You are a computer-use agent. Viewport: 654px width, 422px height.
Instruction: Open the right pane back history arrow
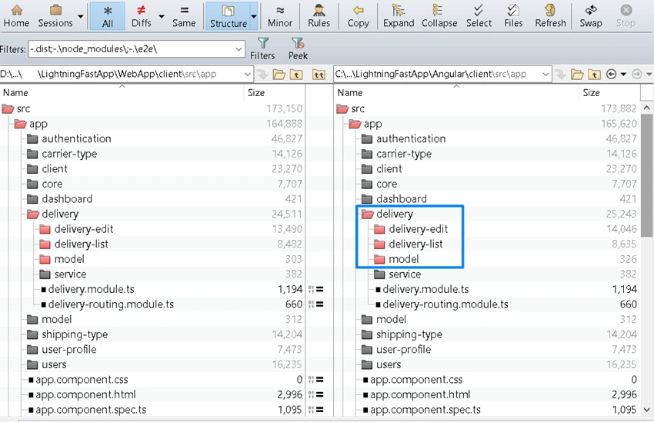click(623, 74)
